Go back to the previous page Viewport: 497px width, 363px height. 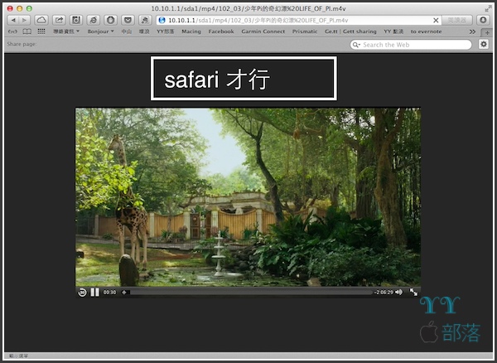(13, 20)
